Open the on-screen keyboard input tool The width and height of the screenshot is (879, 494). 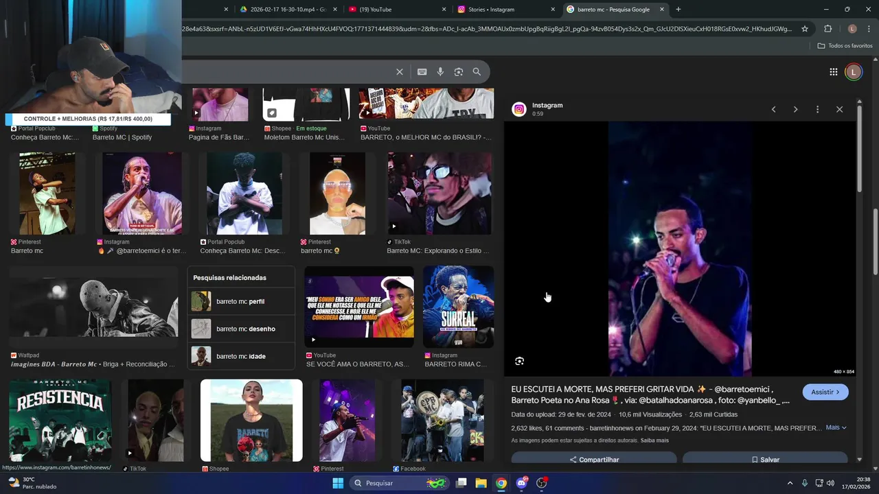coord(422,72)
